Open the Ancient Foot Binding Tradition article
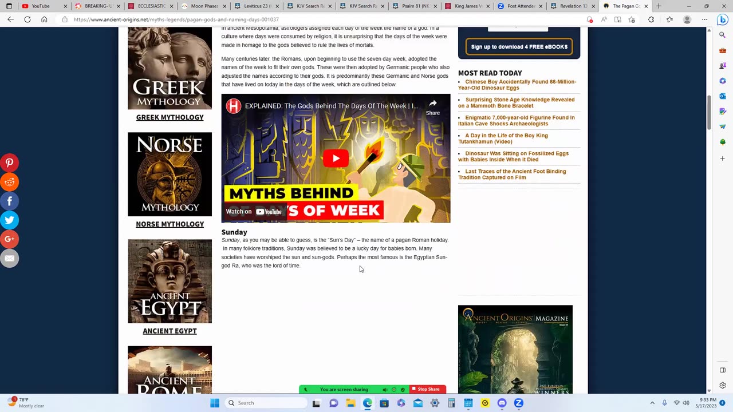 tap(513, 175)
